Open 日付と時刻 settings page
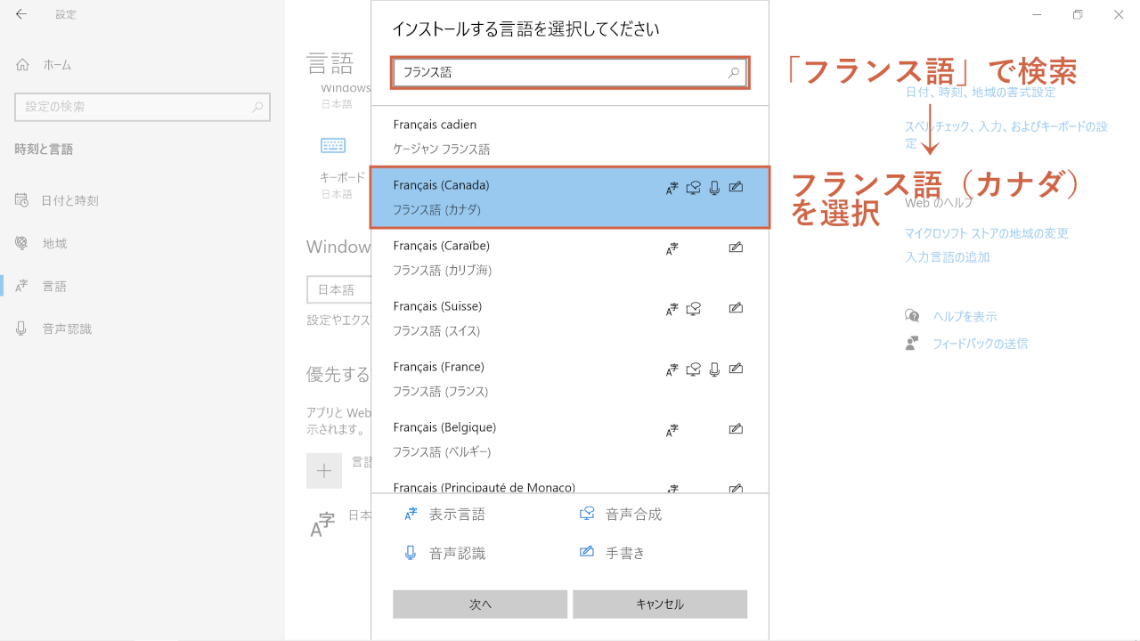 [142, 200]
